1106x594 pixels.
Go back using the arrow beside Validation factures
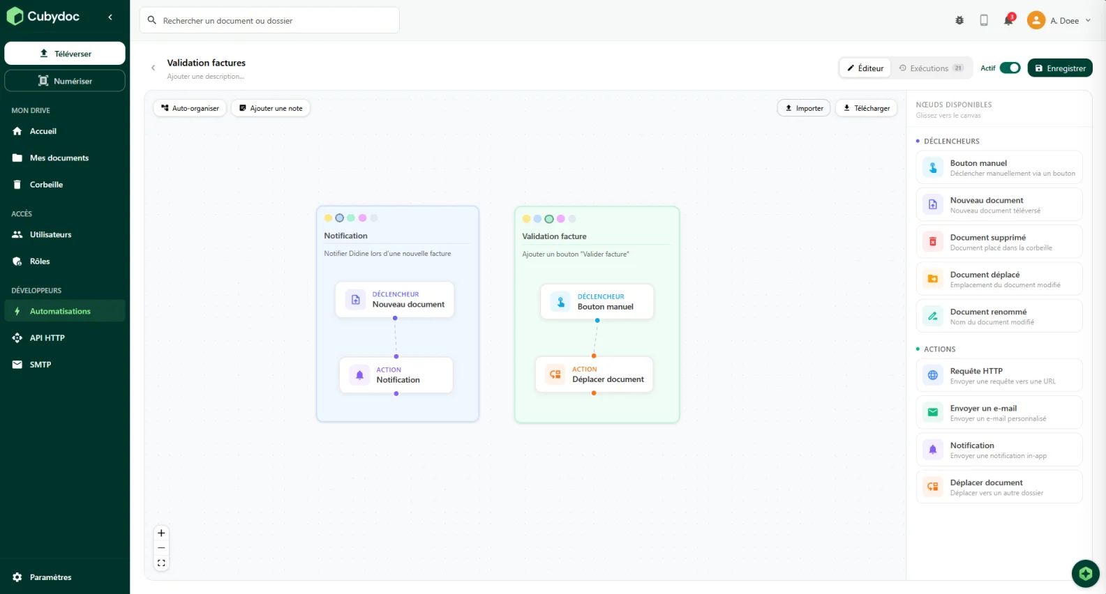click(154, 68)
